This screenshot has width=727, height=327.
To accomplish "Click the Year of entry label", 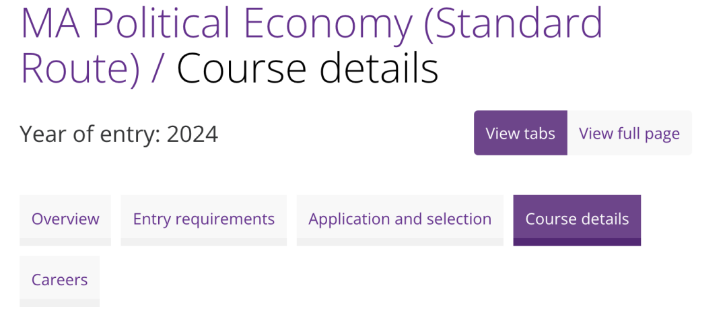I will coord(89,134).
